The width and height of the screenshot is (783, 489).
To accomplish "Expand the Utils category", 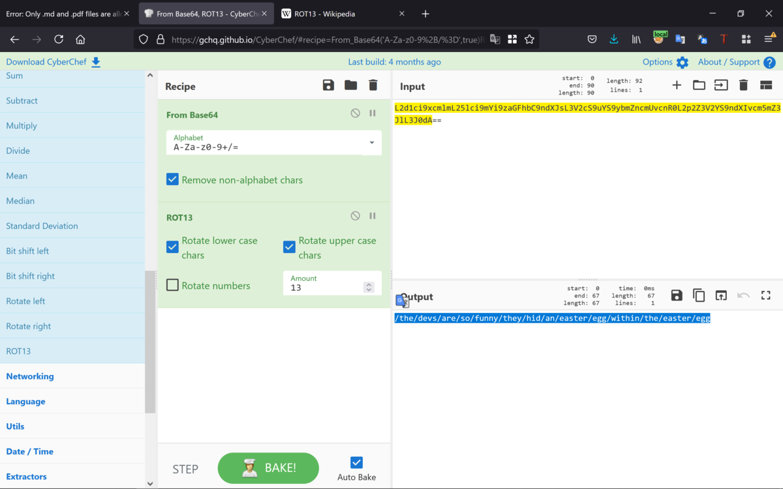I will (x=72, y=426).
